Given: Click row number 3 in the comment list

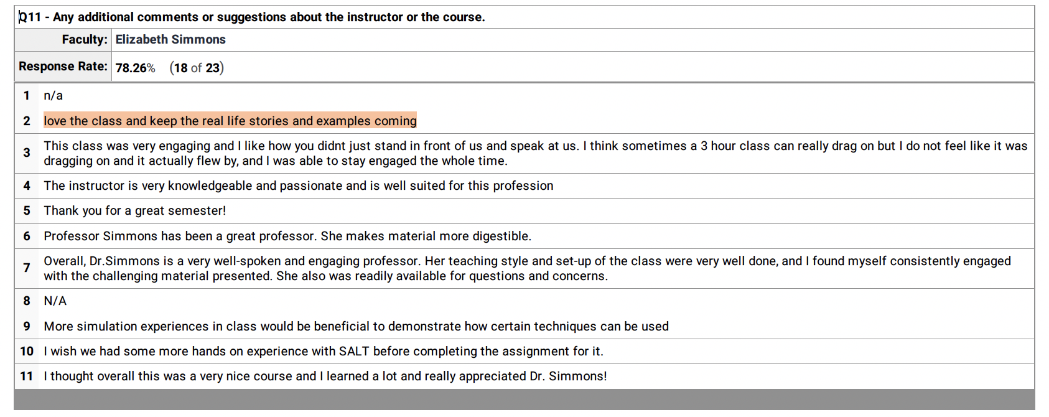Looking at the screenshot, I should coord(27,153).
